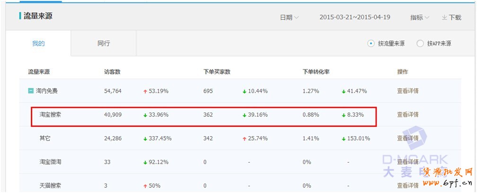The image size is (477, 193).
Task: Click the 下单买家数 column header
Action: tap(217, 72)
